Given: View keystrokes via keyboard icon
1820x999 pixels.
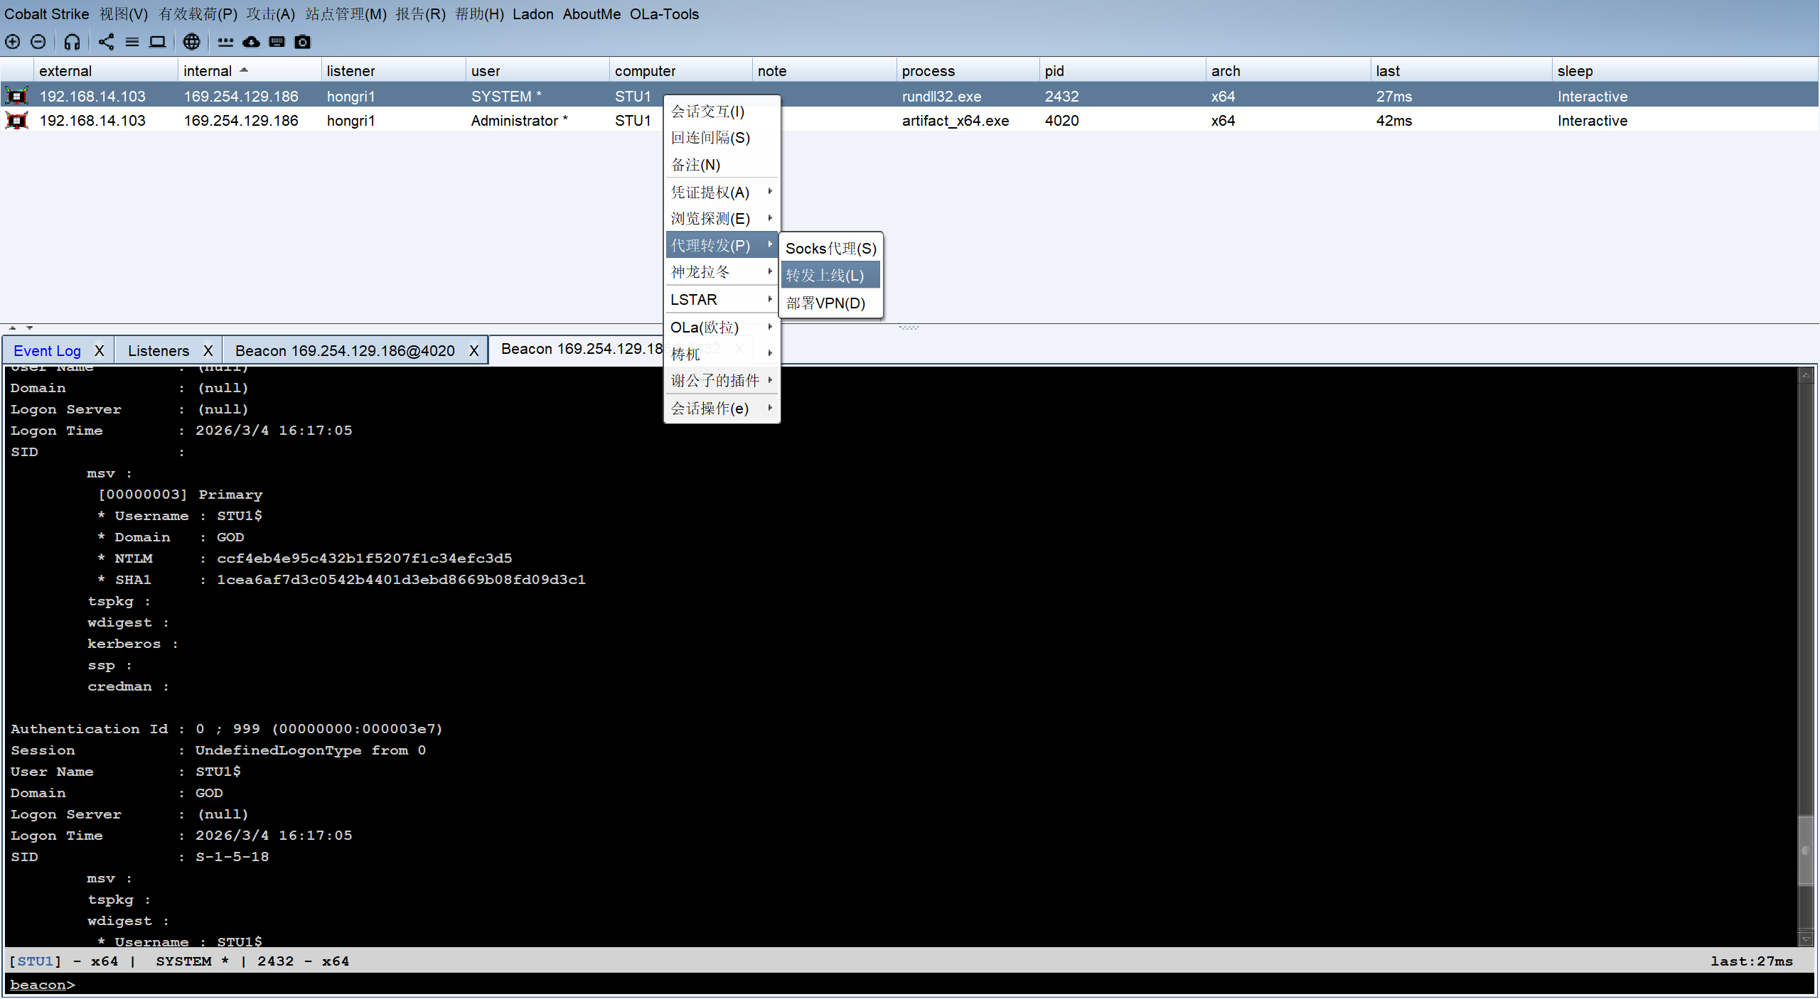Looking at the screenshot, I should coord(277,42).
